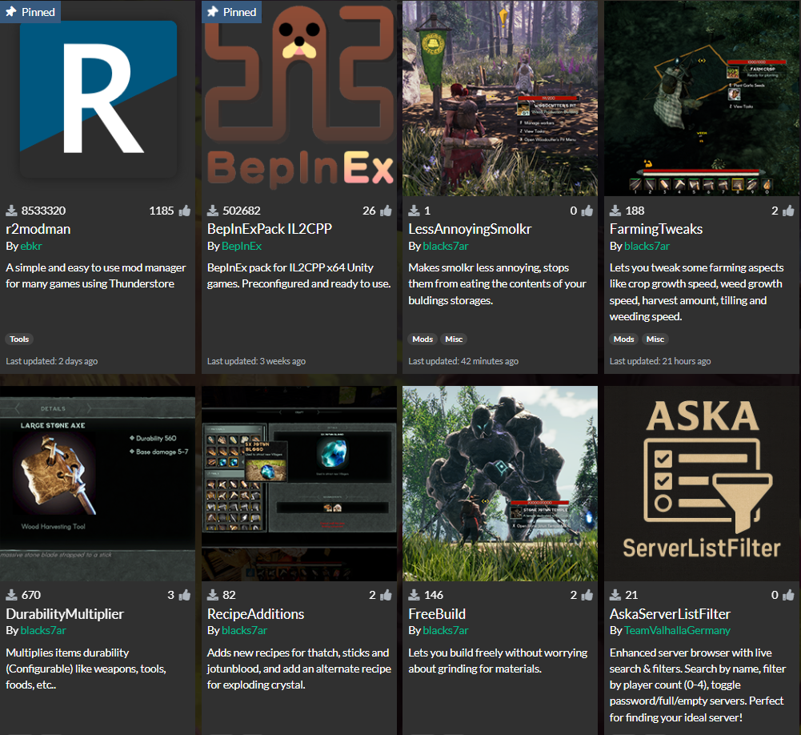Image resolution: width=801 pixels, height=735 pixels.
Task: Select Misc tag under FarmingTweaks
Action: pos(655,339)
